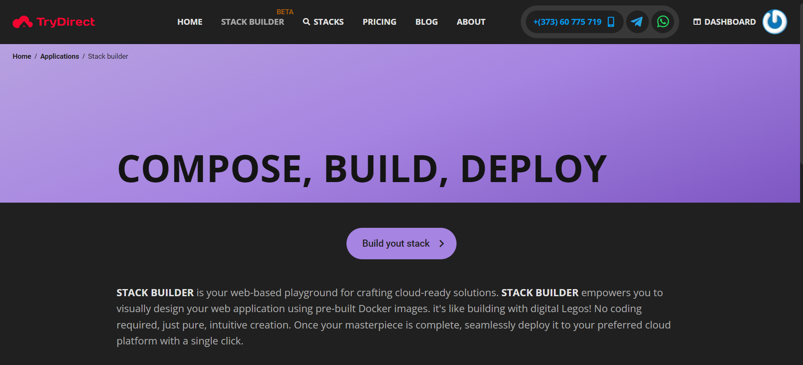The width and height of the screenshot is (803, 365).
Task: Open the ABOUT page
Action: (471, 22)
